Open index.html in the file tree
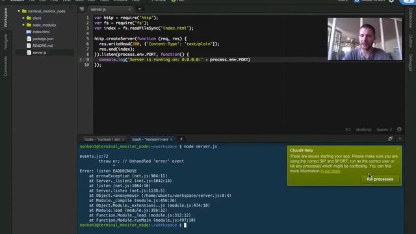The width and height of the screenshot is (416, 234). click(41, 32)
